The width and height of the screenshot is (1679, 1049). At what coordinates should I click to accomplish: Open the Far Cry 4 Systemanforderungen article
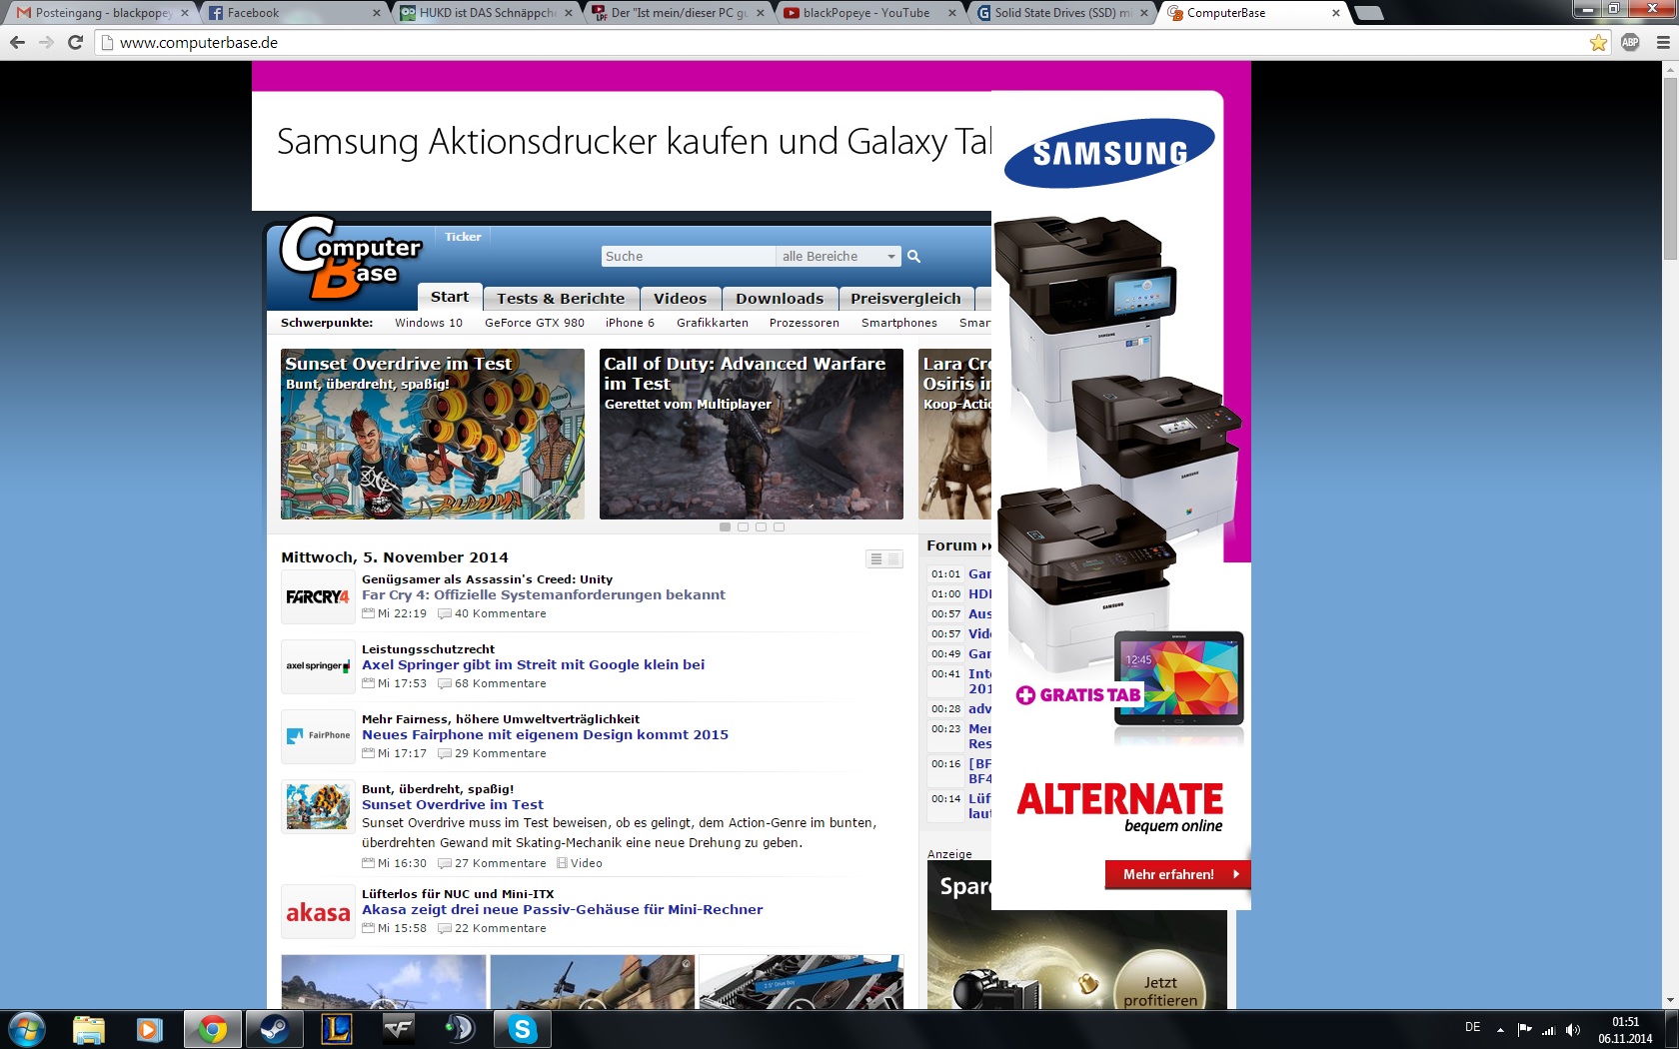click(x=544, y=594)
